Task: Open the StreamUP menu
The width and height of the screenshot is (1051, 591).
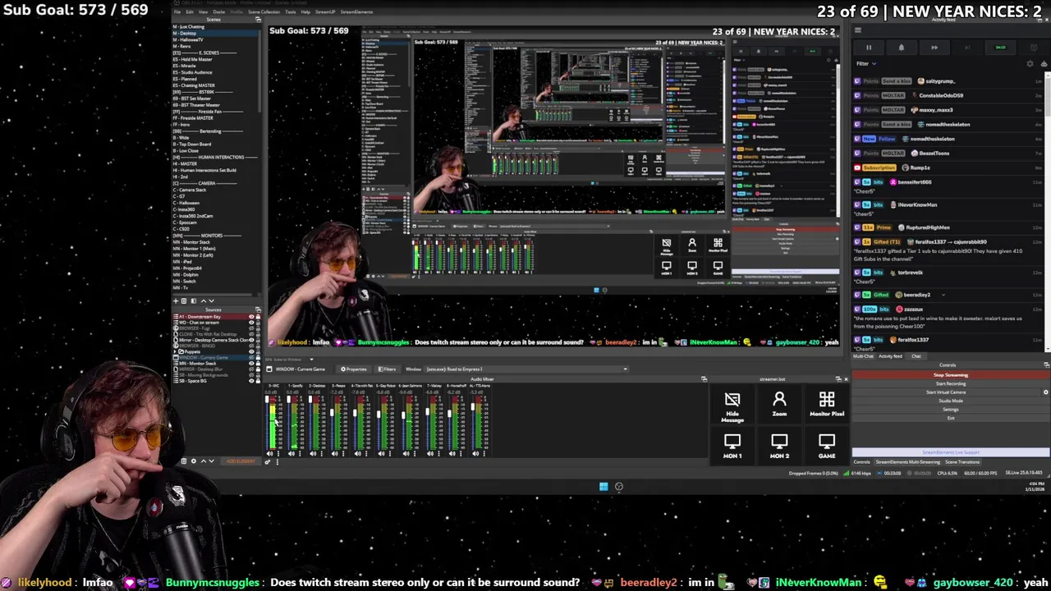Action: click(x=324, y=11)
